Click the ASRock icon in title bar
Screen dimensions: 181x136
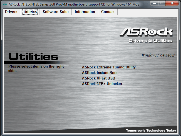(x=5, y=4)
